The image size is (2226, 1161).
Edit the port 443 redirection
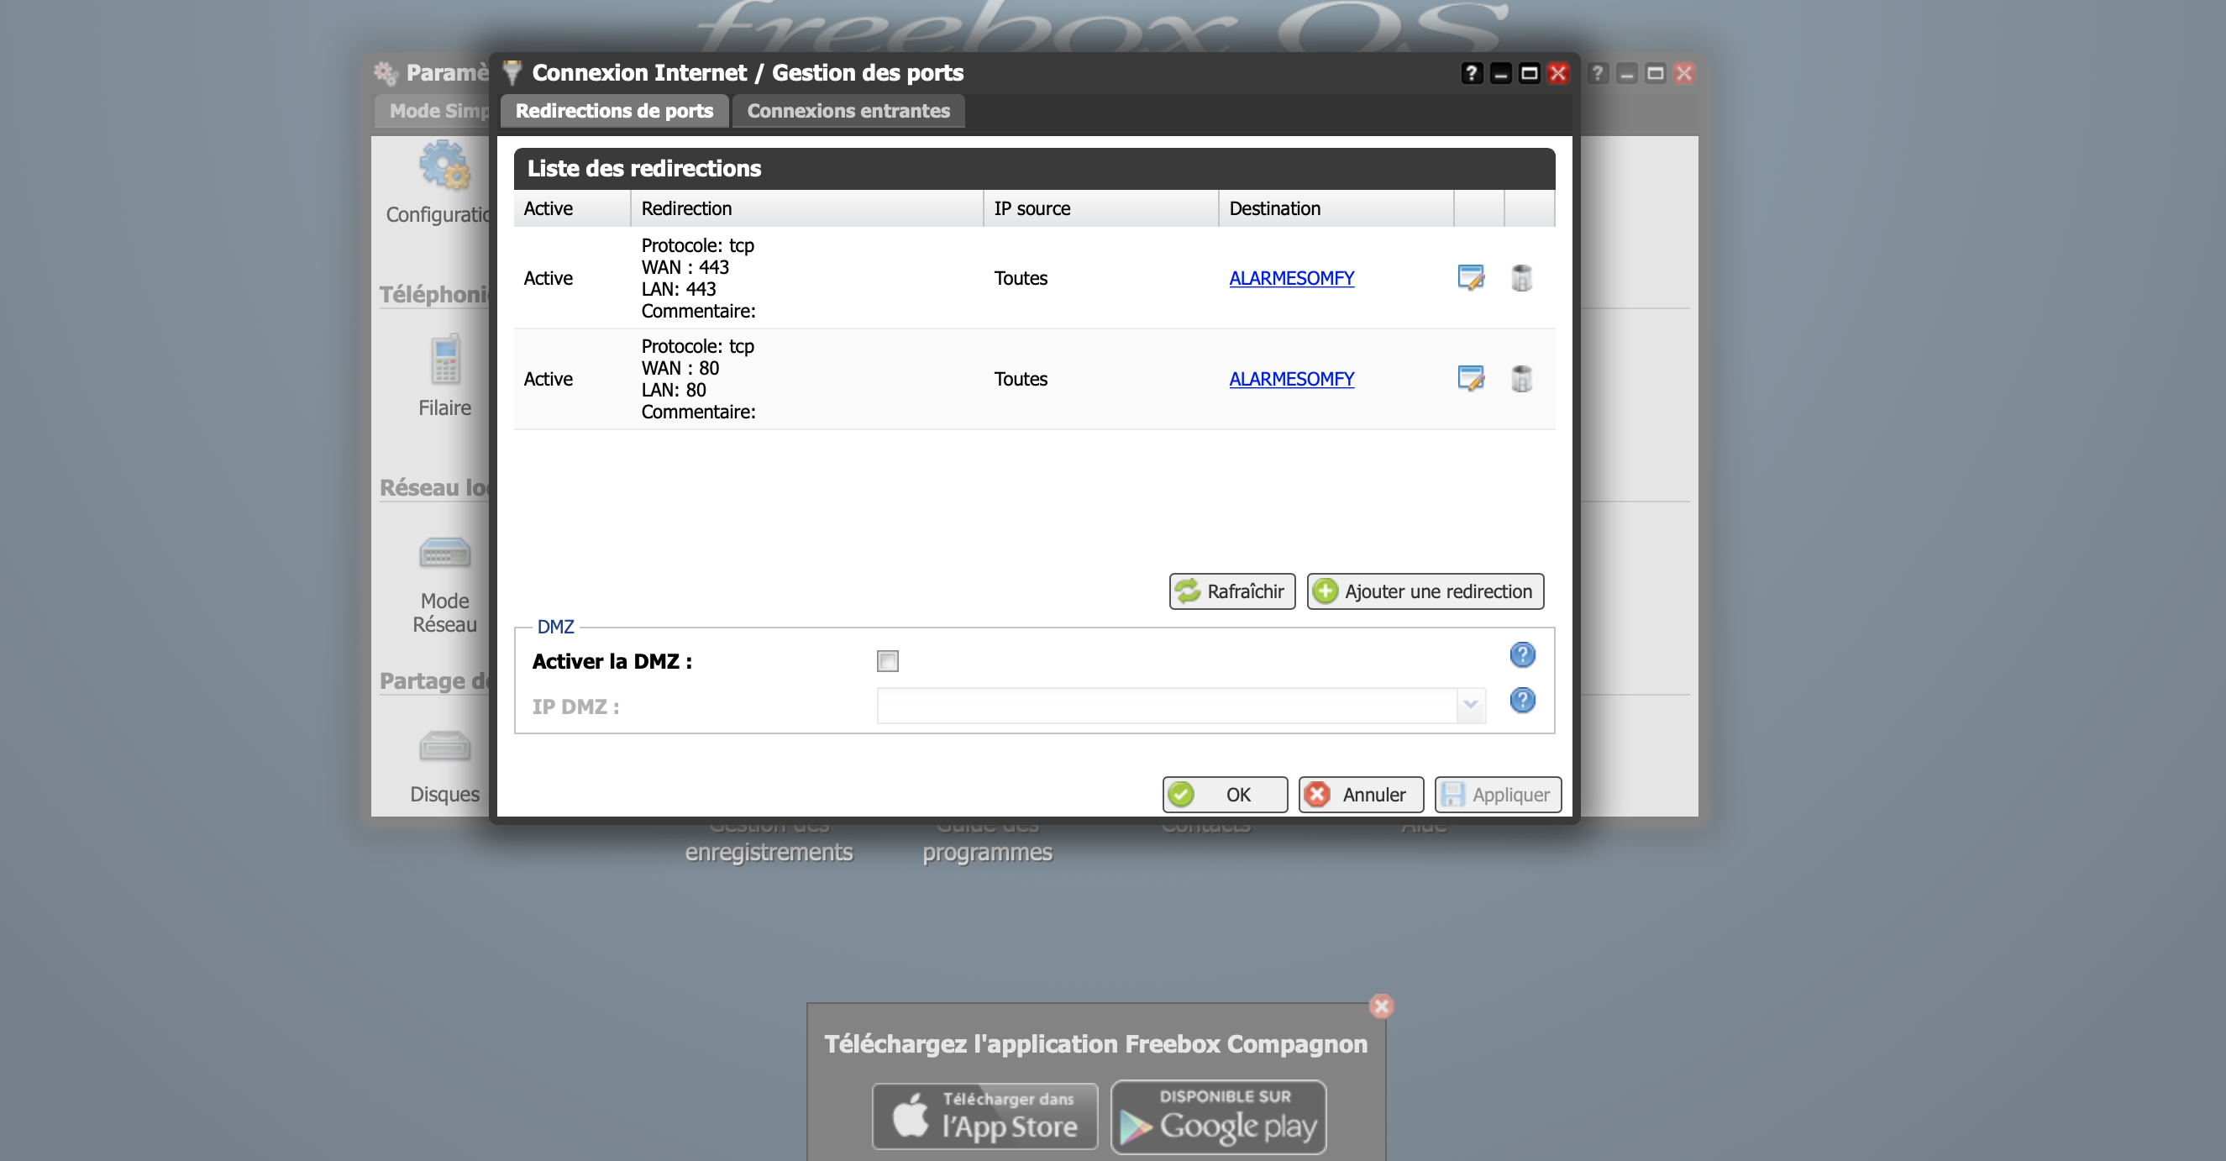click(1470, 278)
